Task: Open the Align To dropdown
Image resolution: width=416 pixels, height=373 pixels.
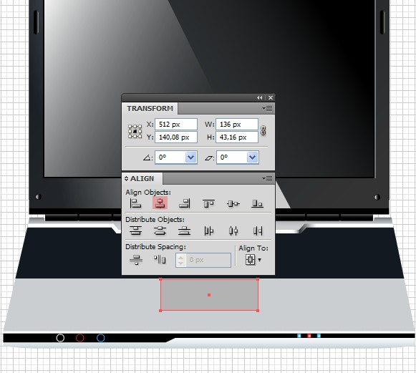Action: (x=253, y=260)
